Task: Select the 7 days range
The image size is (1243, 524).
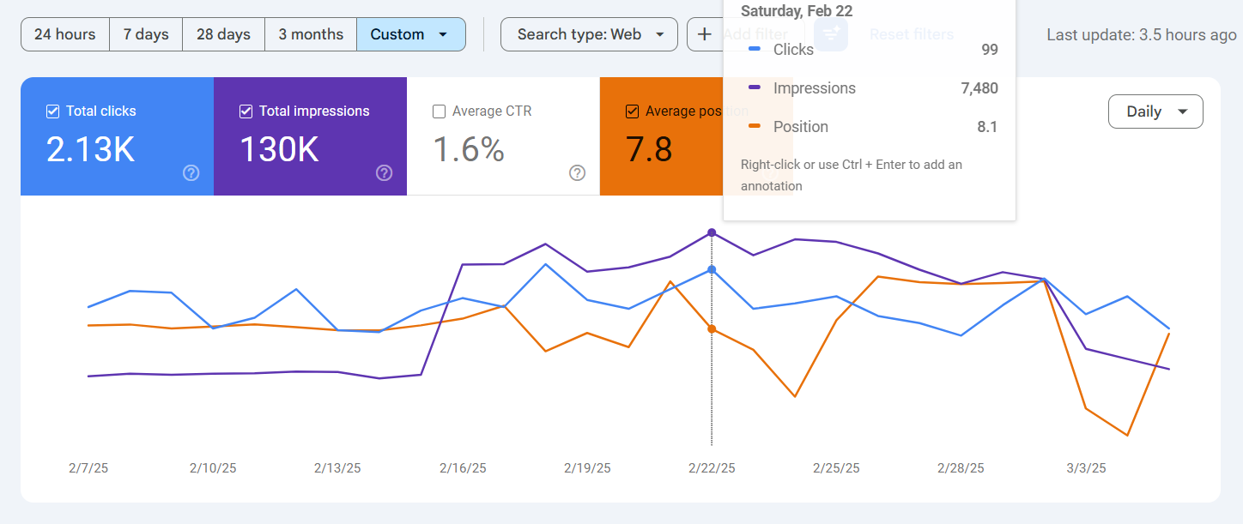Action: click(x=146, y=34)
